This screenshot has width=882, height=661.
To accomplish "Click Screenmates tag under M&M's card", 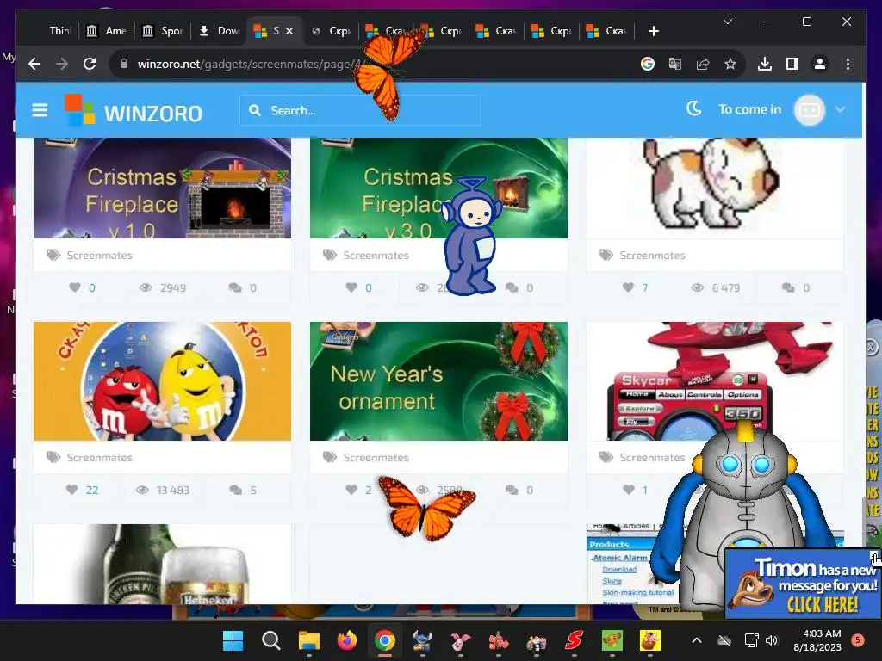I will click(x=100, y=458).
